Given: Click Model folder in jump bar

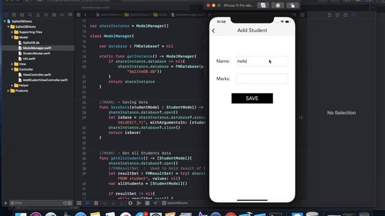Looking at the screenshot, I should pyautogui.click(x=161, y=15).
